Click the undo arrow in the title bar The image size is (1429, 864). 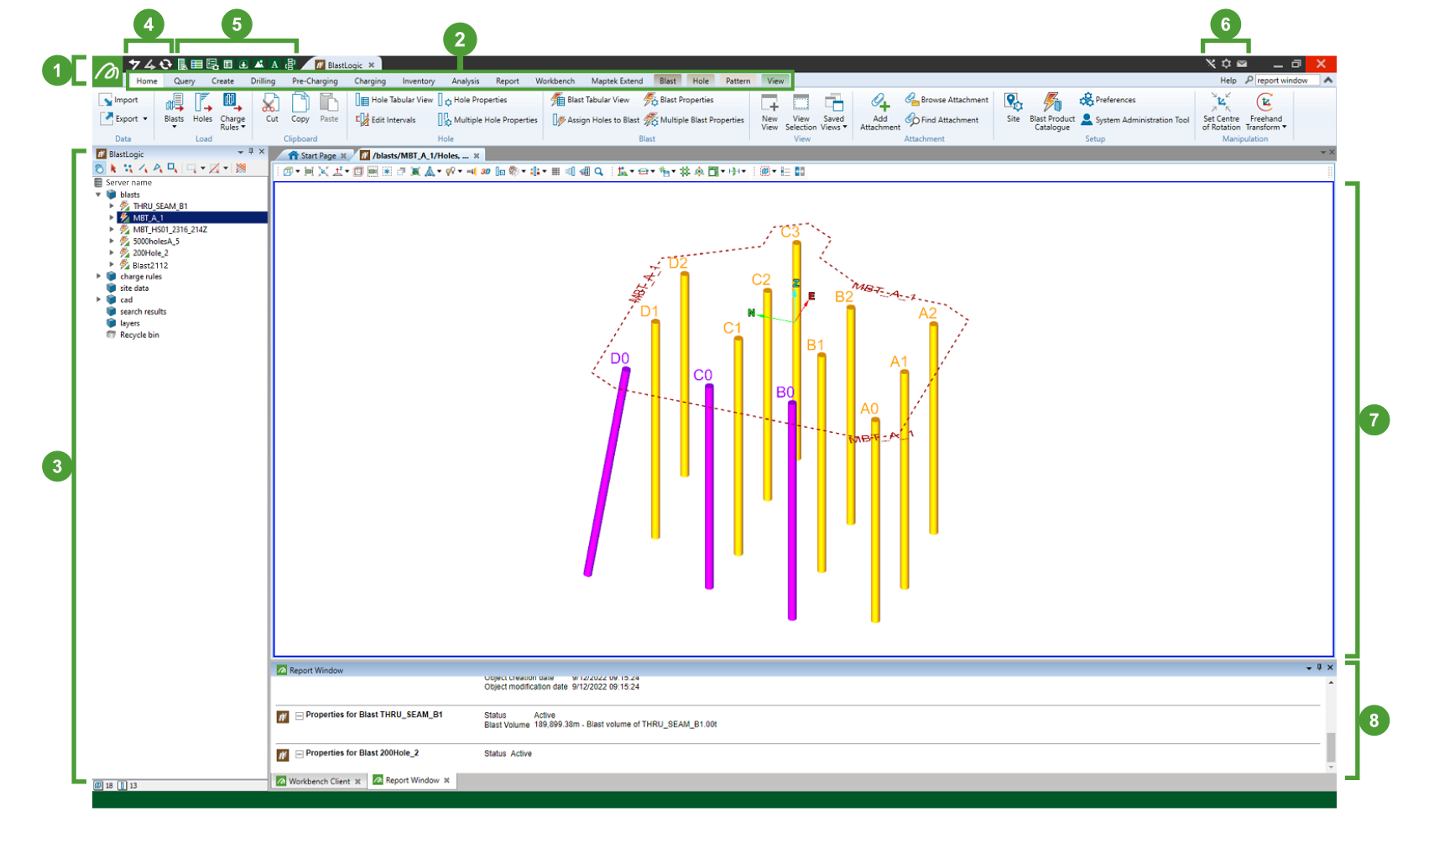click(x=134, y=65)
